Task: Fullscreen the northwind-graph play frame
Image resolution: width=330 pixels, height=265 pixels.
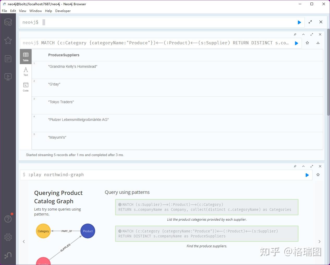Action: click(x=312, y=166)
